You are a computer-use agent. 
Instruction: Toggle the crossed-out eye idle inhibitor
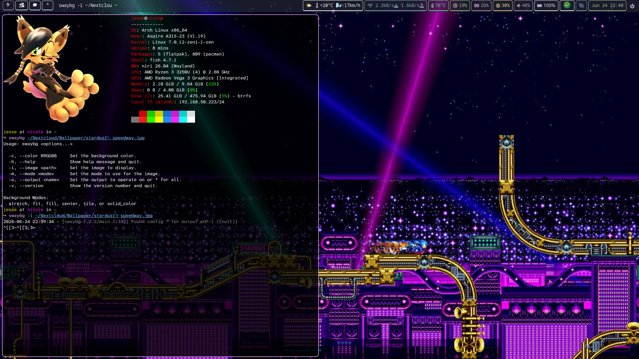[x=581, y=5]
